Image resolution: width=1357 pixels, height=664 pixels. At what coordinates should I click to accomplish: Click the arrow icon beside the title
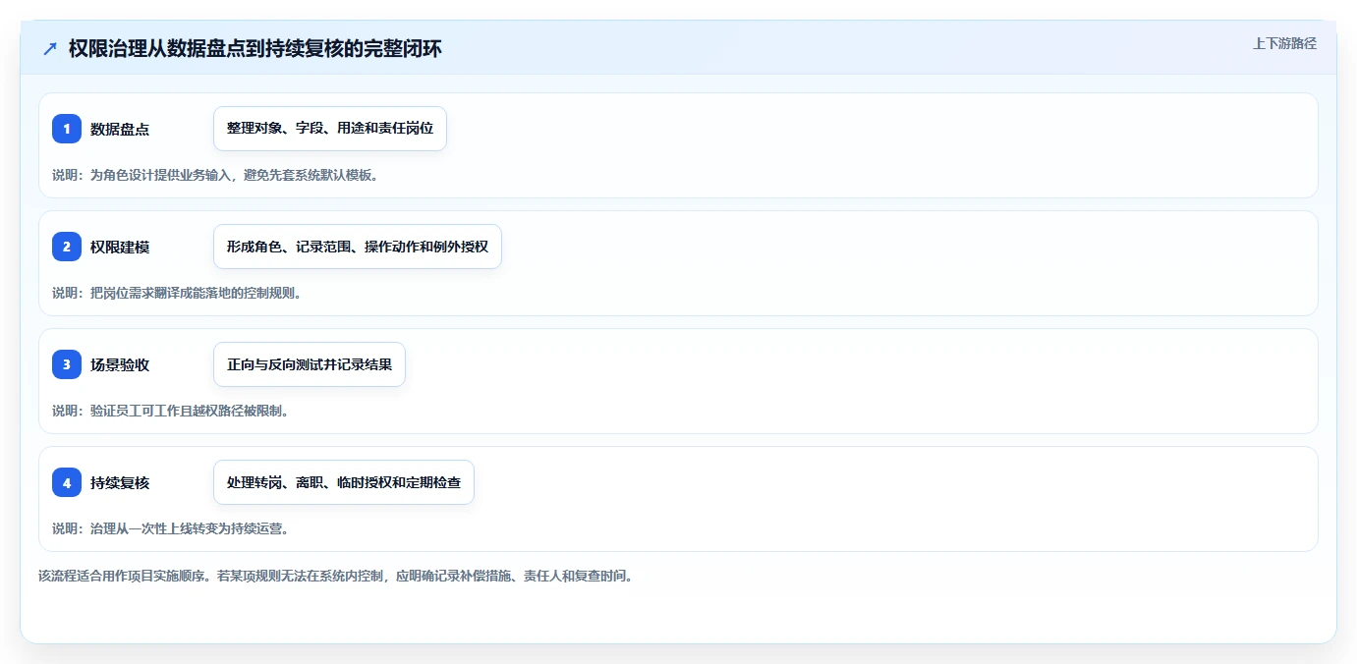50,48
